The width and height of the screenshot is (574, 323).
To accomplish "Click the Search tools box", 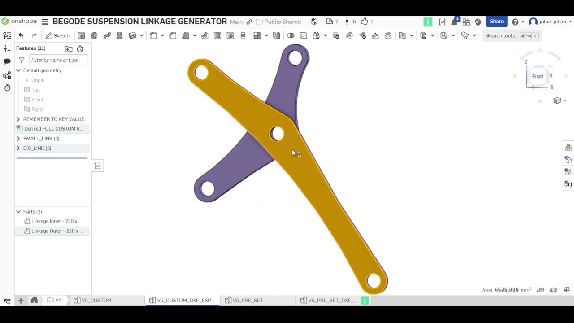I will [512, 35].
